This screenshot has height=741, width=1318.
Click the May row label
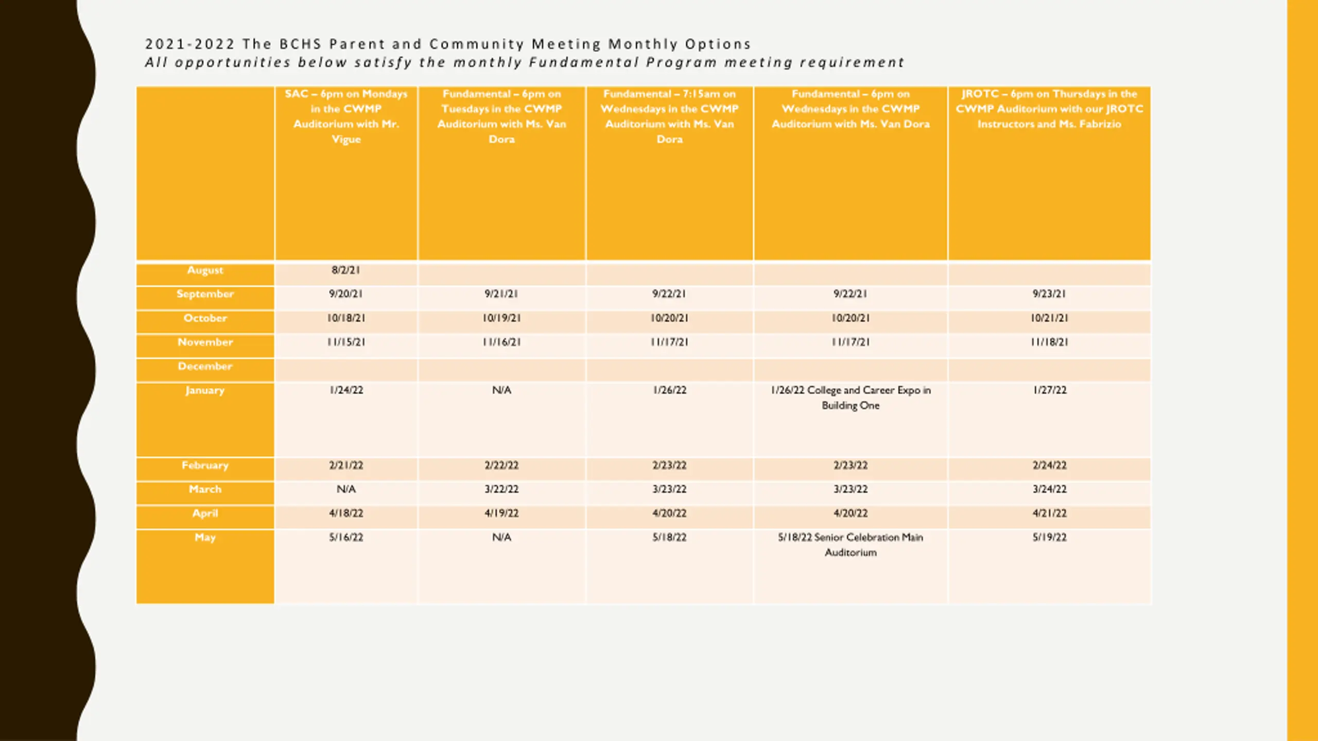[205, 567]
